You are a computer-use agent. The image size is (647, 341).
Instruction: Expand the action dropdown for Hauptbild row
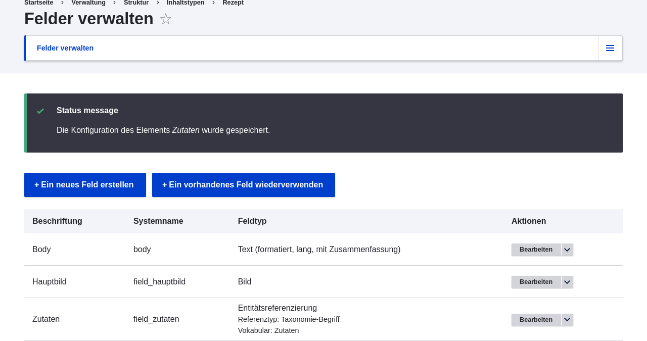[x=567, y=282]
